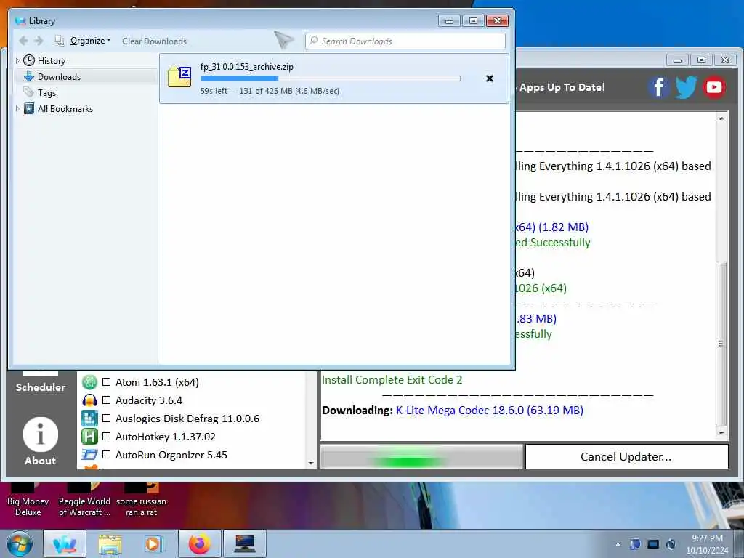Viewport: 744px width, 558px height.
Task: Open All Bookmarks in Library sidebar
Action: 65,109
